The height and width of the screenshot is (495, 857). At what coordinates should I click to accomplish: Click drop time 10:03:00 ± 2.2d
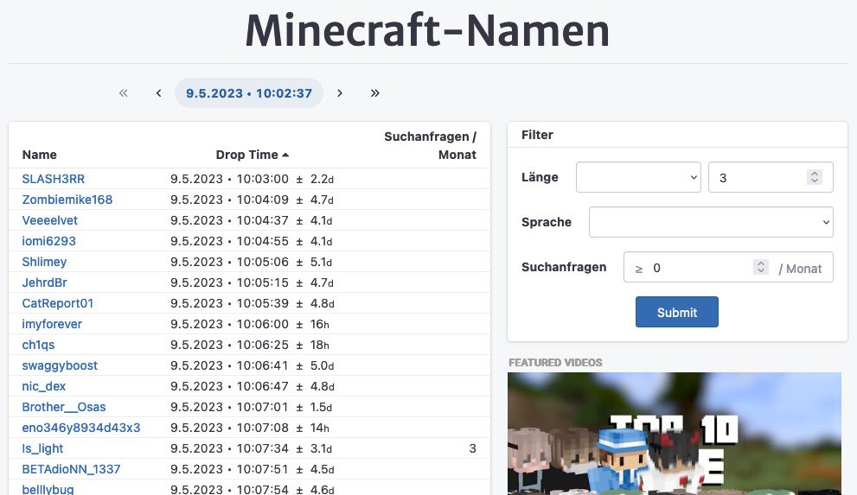252,179
